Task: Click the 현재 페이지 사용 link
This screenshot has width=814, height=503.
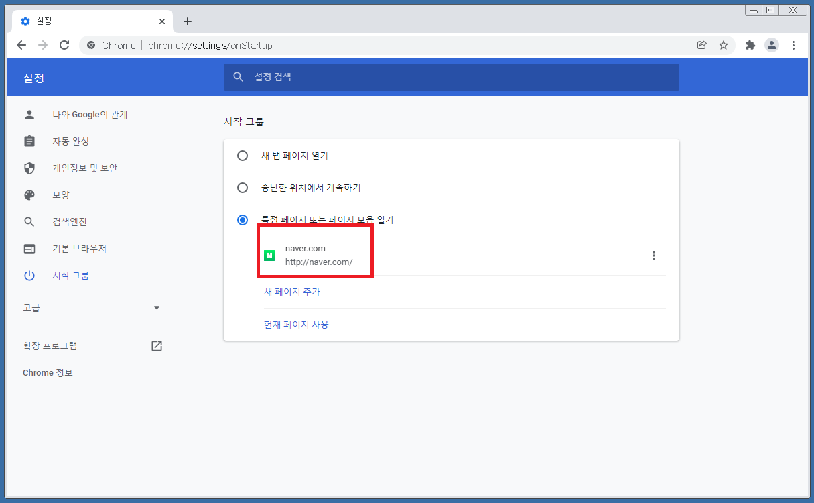Action: coord(296,325)
